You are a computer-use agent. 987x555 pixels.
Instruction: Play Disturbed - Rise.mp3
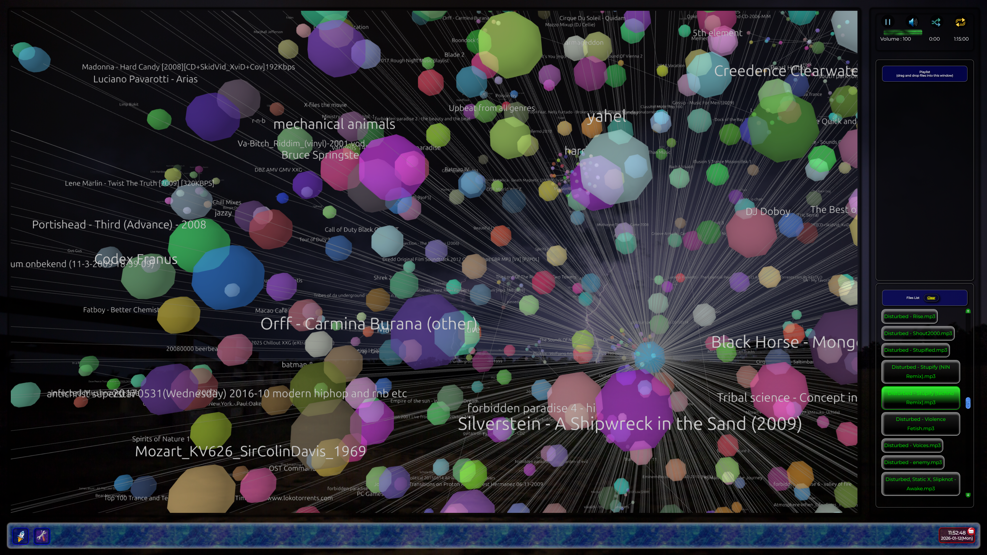[909, 316]
